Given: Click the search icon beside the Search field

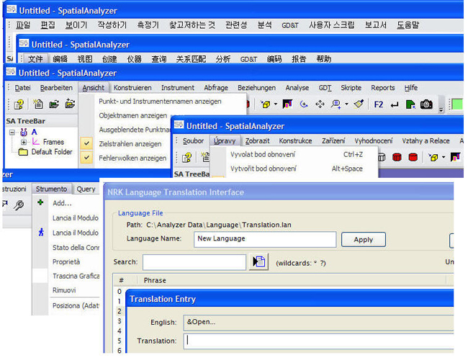Looking at the screenshot, I should click(258, 262).
